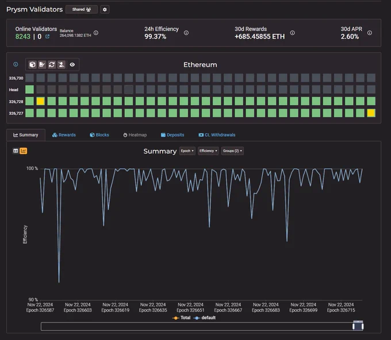Click info icon beside Balance amount
Image resolution: width=391 pixels, height=340 pixels.
tap(96, 33)
